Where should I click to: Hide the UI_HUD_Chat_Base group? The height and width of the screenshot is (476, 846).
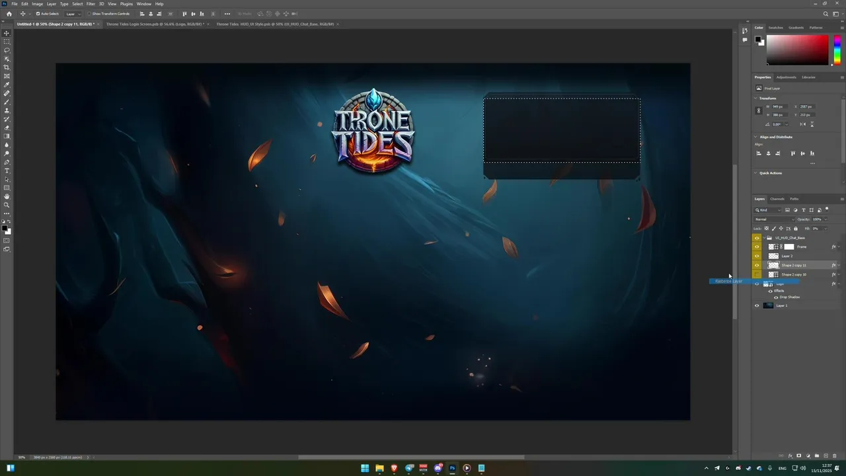757,237
